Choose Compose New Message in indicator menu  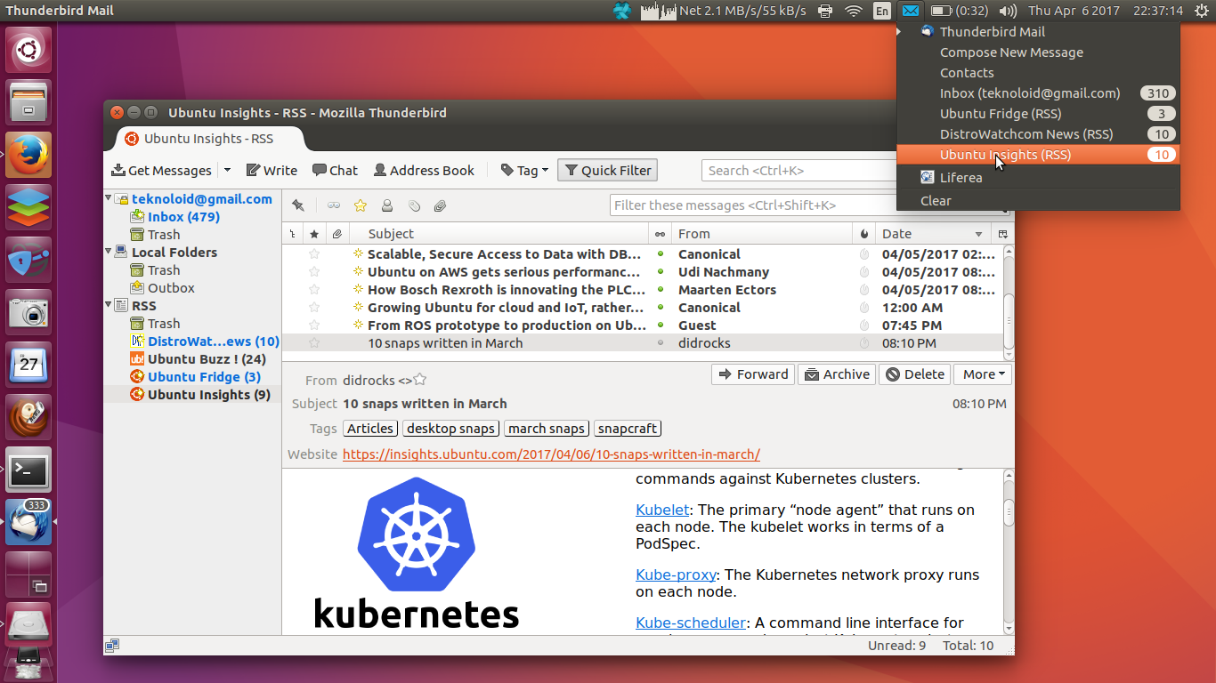coord(1038,52)
